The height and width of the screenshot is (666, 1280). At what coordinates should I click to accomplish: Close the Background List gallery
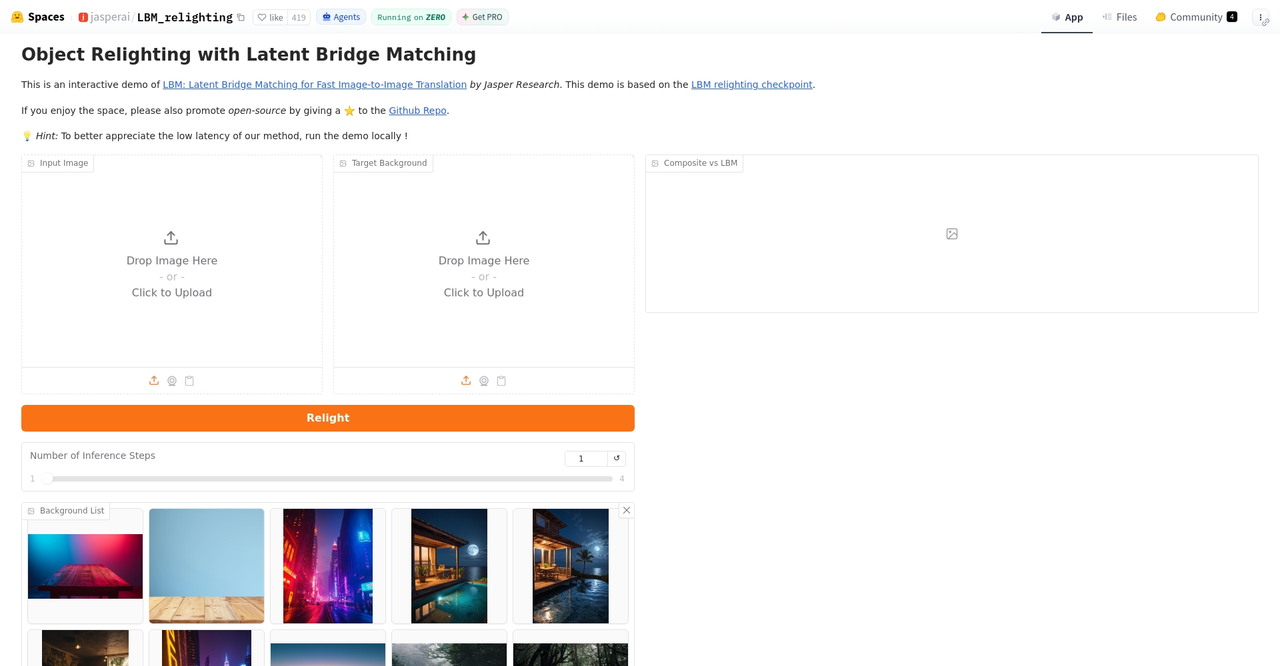(627, 510)
